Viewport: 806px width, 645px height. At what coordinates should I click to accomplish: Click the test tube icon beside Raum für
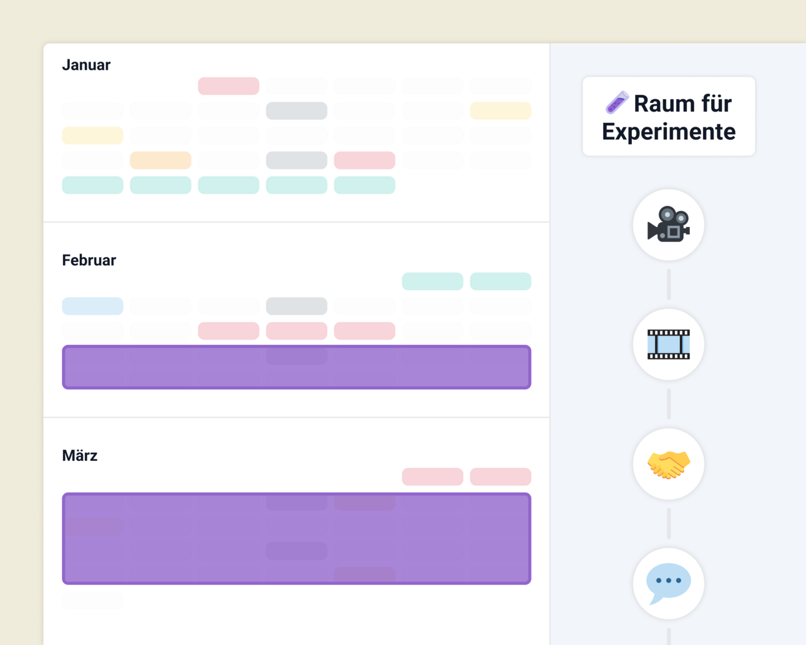coord(617,103)
